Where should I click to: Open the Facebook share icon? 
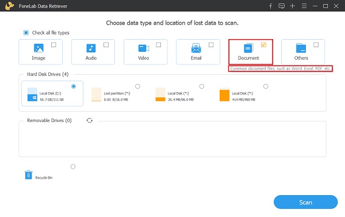(x=271, y=6)
